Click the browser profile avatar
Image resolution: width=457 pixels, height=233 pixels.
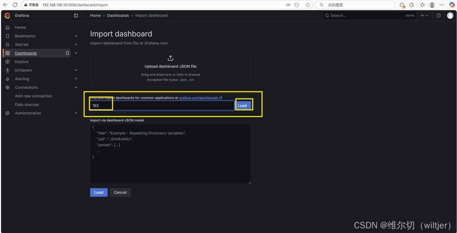pyautogui.click(x=432, y=5)
